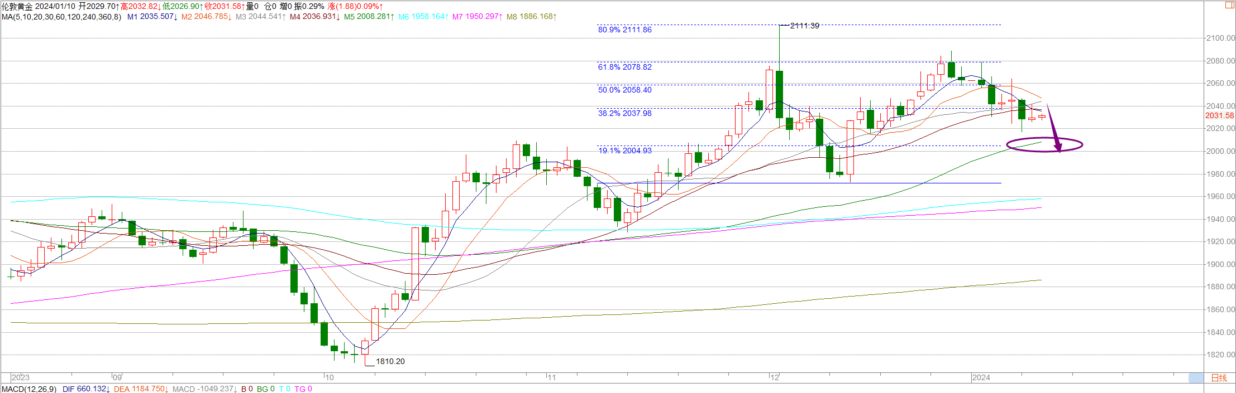The height and width of the screenshot is (393, 1236).
Task: Click the pane maximize icon at top right
Action: (1229, 5)
